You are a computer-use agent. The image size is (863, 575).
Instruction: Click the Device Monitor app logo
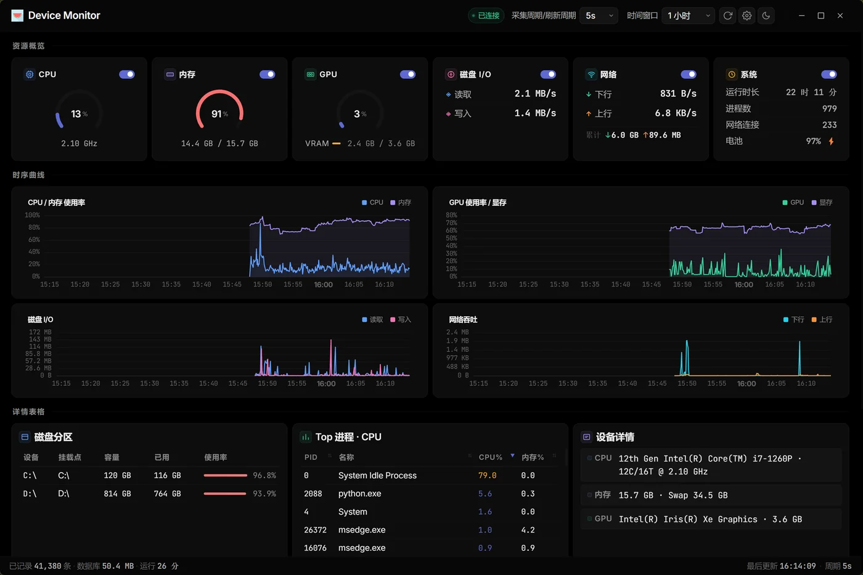click(x=17, y=15)
